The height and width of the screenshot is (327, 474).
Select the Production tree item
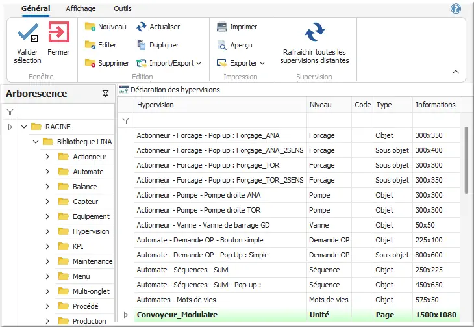click(90, 321)
